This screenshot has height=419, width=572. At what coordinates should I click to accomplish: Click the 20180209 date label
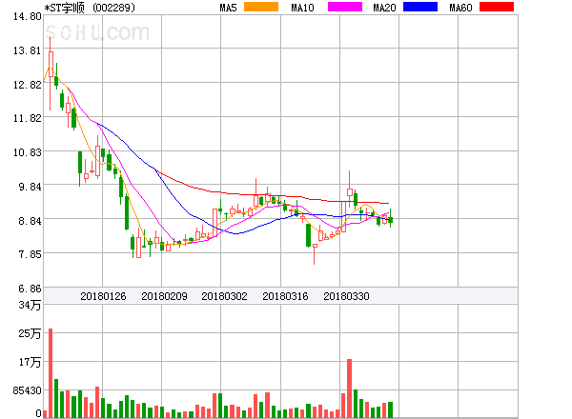point(164,296)
